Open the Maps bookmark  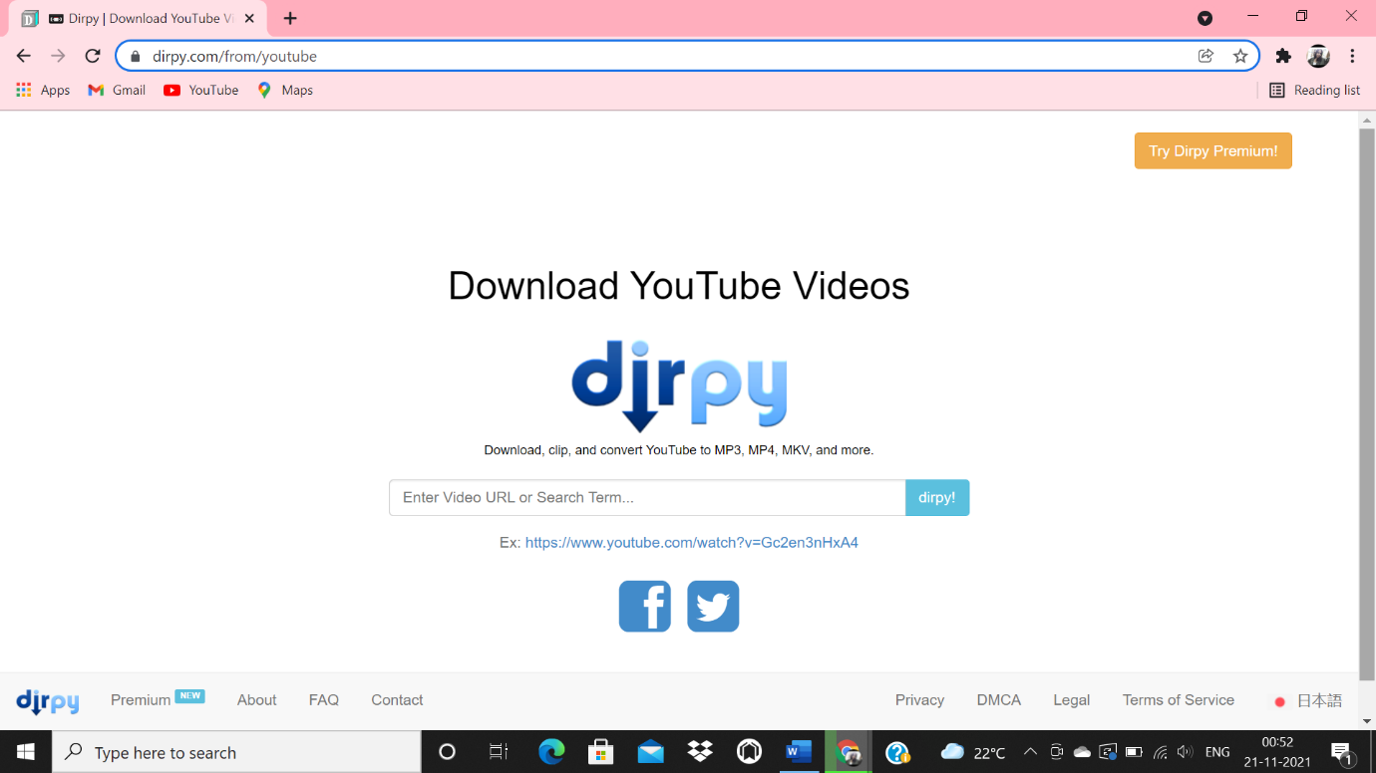point(285,90)
